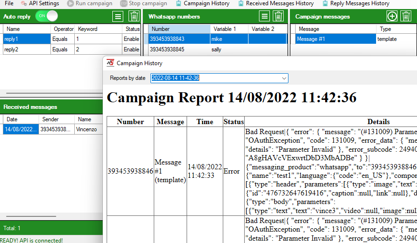Image resolution: width=417 pixels, height=243 pixels.
Task: Click the Run campaign play icon
Action: pyautogui.click(x=71, y=3)
